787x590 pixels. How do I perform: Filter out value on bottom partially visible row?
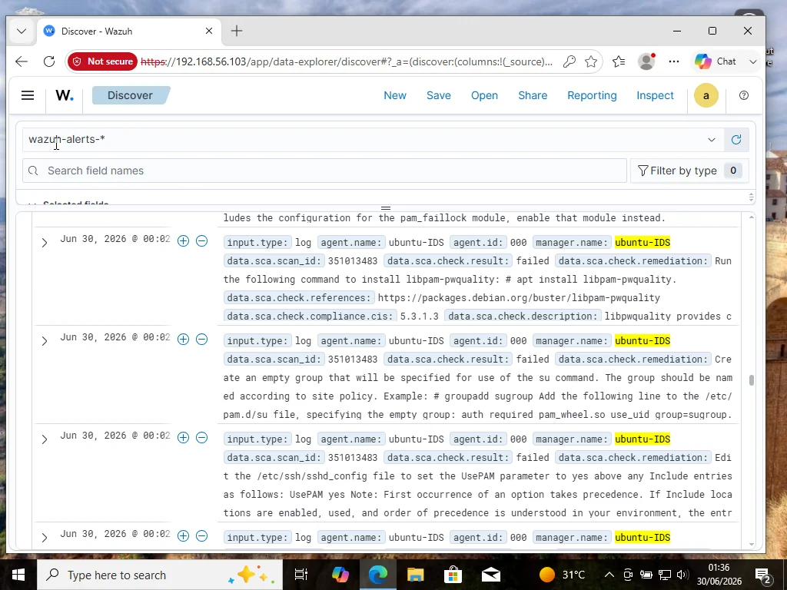[x=202, y=536]
